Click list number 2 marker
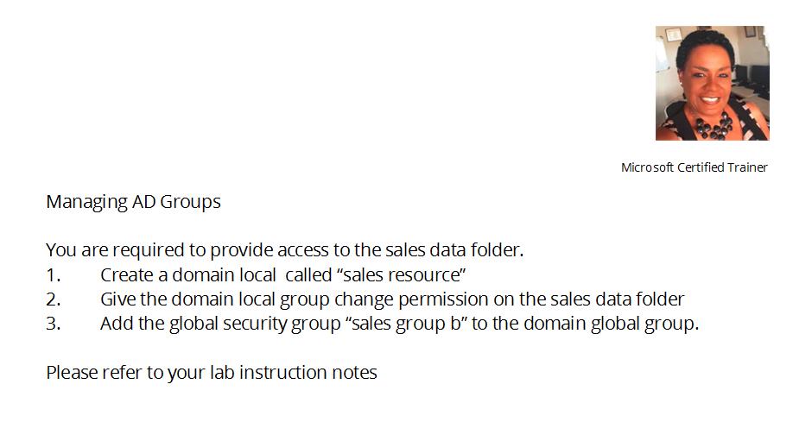 [x=54, y=299]
